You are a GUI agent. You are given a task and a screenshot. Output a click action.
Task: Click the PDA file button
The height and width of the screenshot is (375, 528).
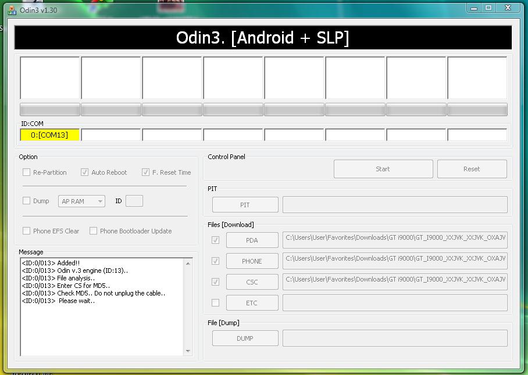252,240
